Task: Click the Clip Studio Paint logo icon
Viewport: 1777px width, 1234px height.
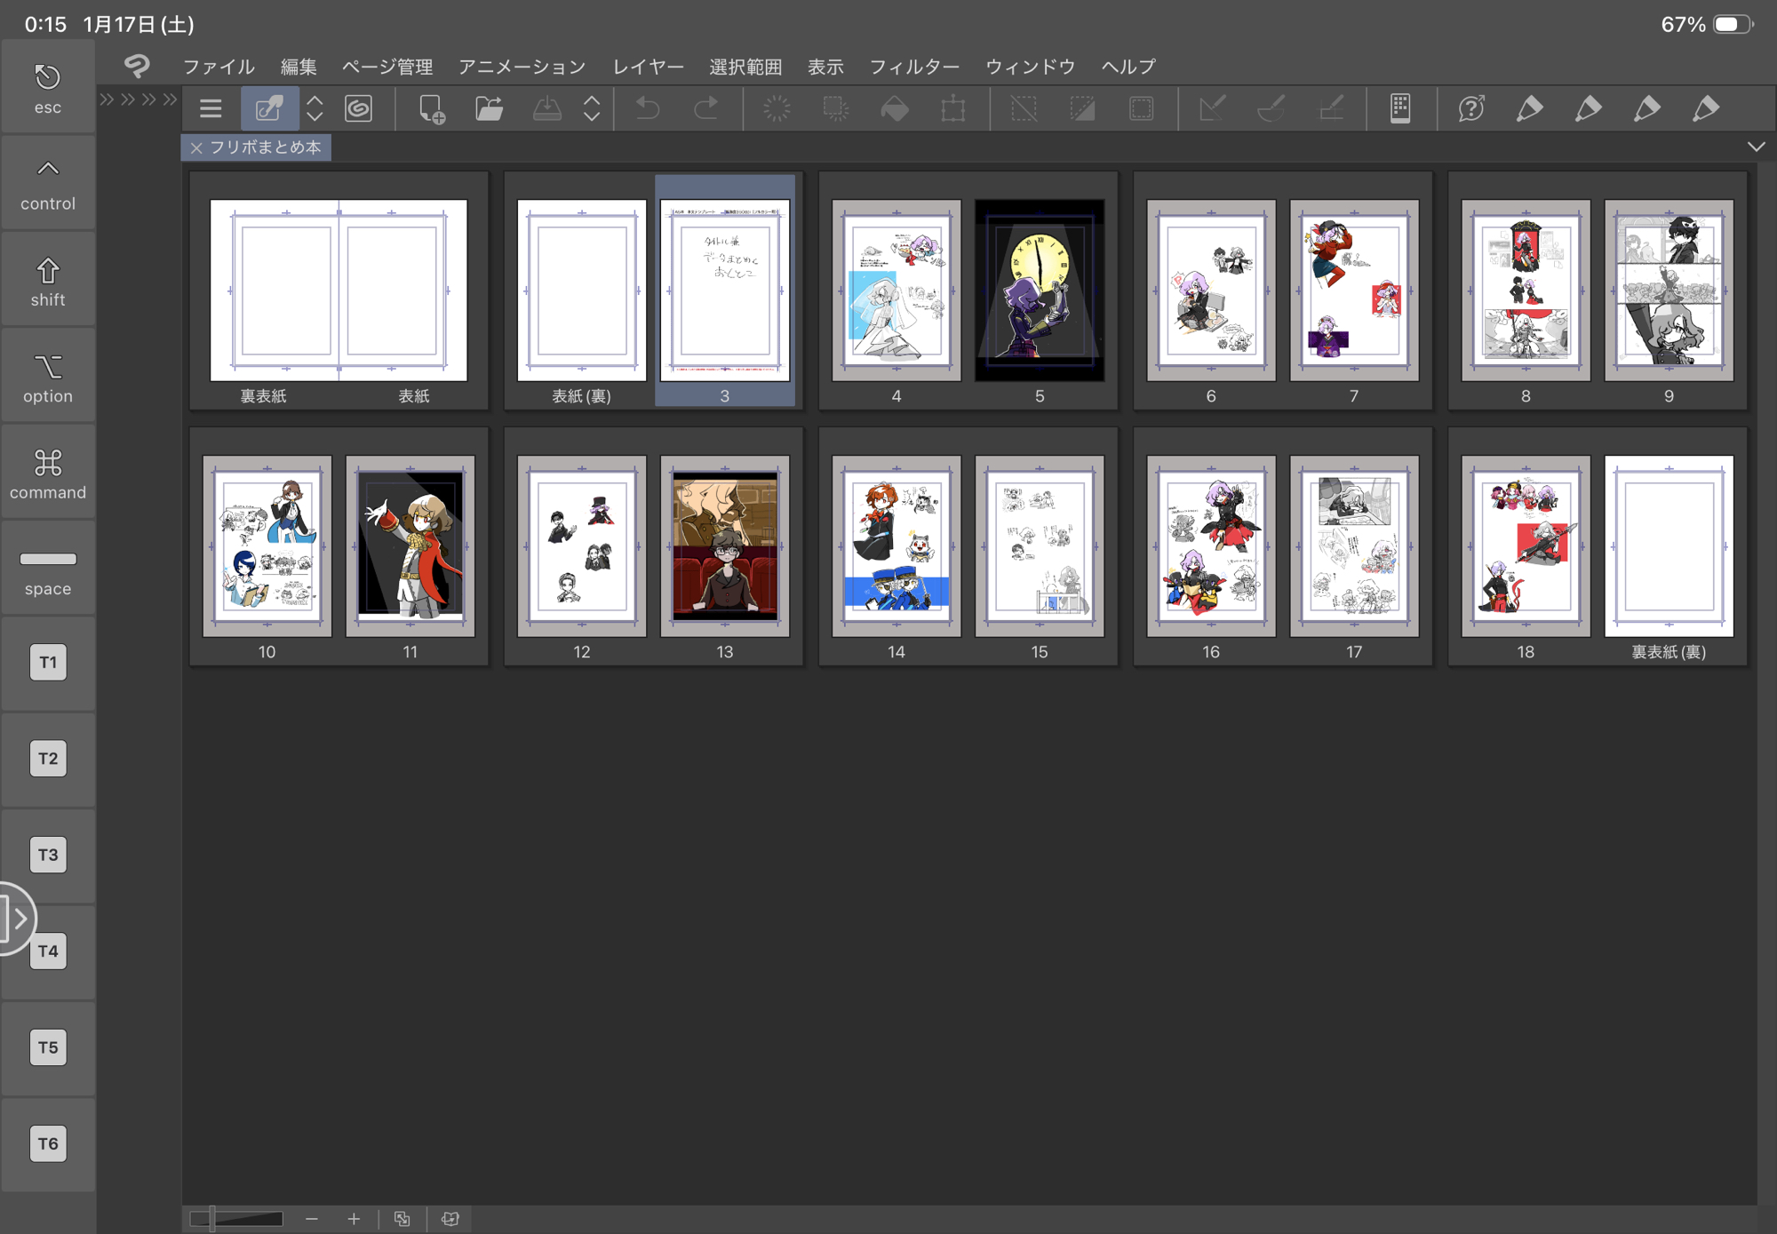Action: [137, 66]
